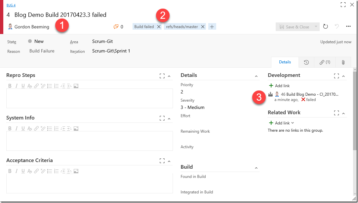The height and width of the screenshot is (203, 358).
Task: Maximize the Related Work section
Action: (x=337, y=113)
